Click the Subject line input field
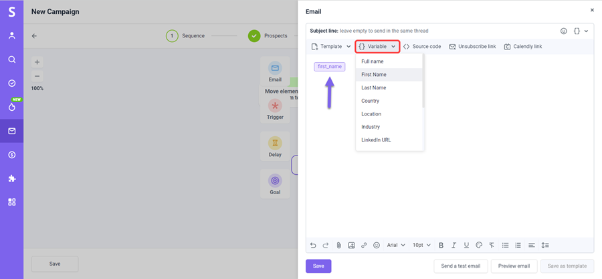The image size is (602, 279). [433, 31]
